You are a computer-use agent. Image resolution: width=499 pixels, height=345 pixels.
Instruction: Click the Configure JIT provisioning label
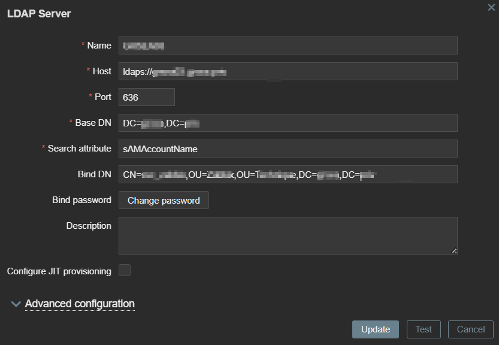click(x=59, y=271)
